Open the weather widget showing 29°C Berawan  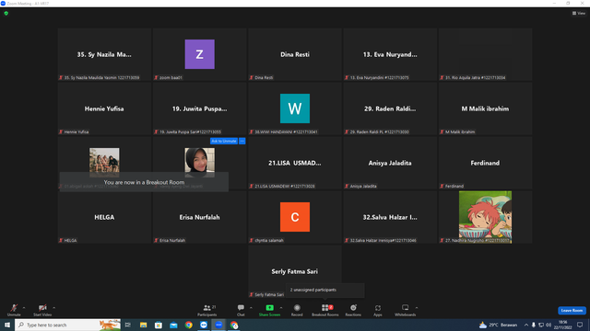[498, 325]
